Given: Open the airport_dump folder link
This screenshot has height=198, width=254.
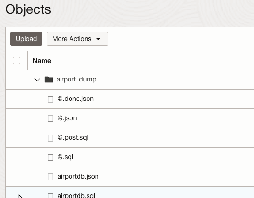Looking at the screenshot, I should (x=76, y=79).
